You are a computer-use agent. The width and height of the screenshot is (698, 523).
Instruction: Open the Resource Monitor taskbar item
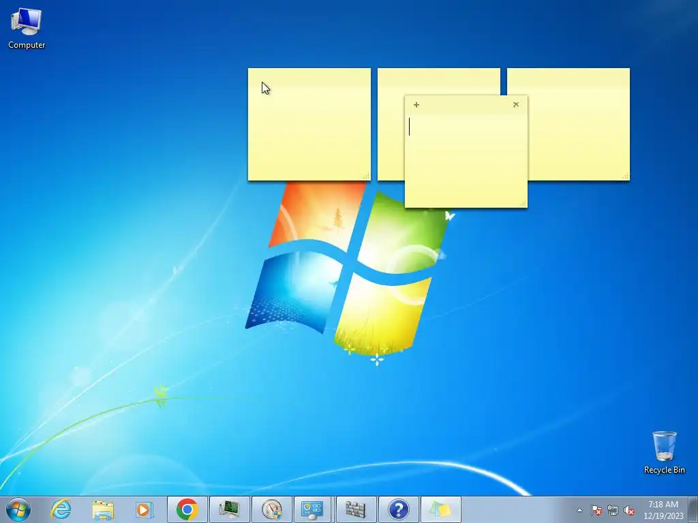(x=229, y=509)
